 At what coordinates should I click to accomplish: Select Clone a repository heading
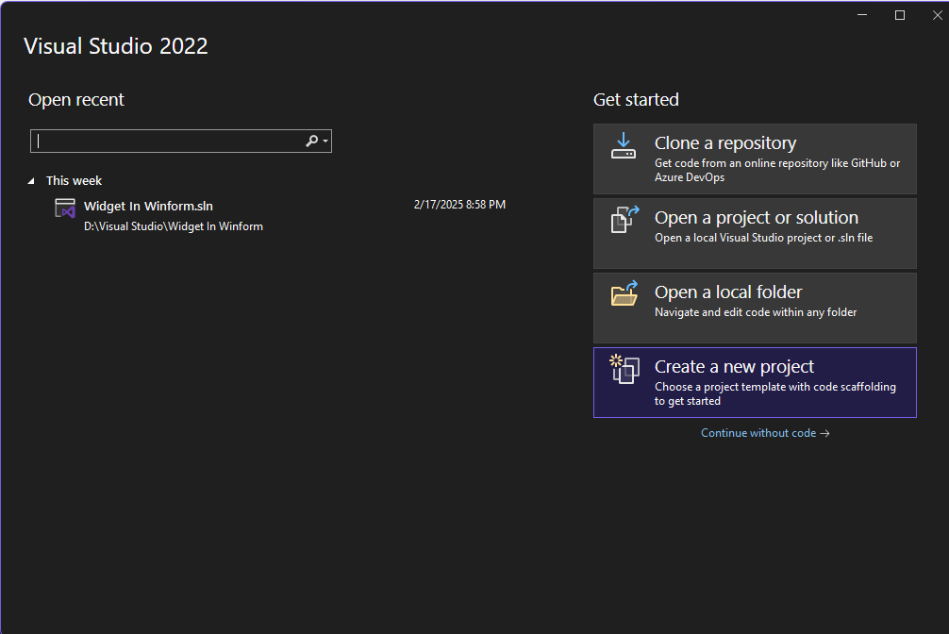tap(725, 142)
